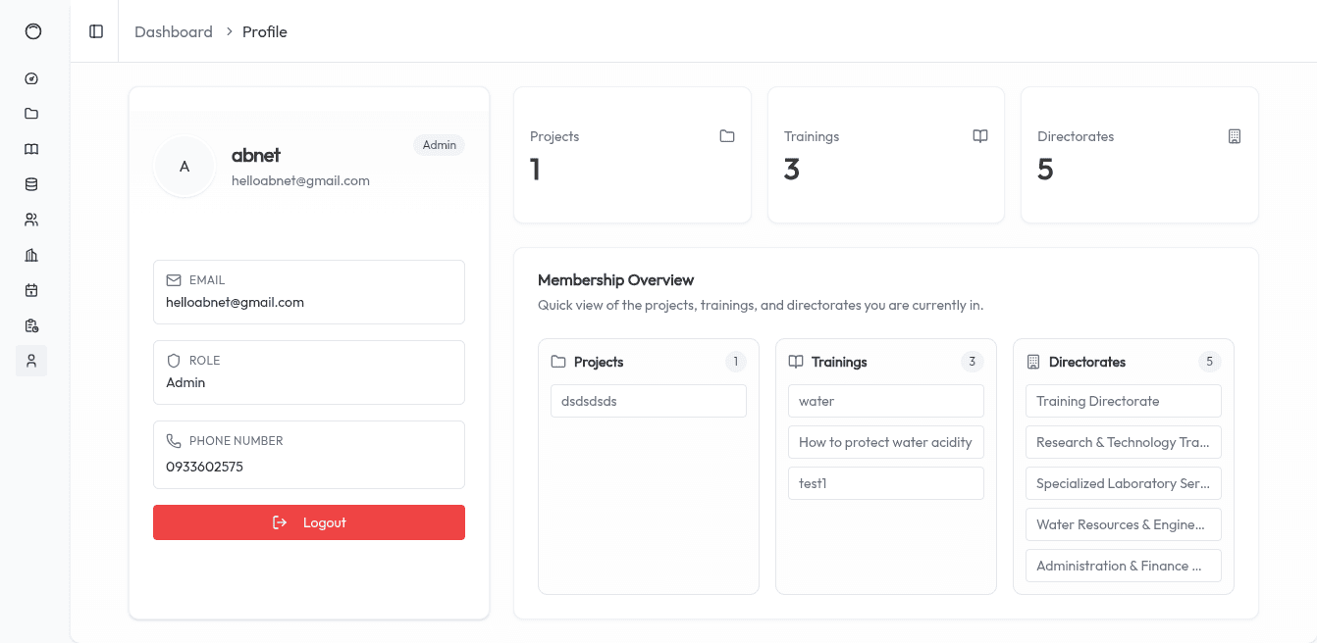Open the Trainings book icon in sidebar
This screenshot has height=643, width=1317.
(x=30, y=149)
